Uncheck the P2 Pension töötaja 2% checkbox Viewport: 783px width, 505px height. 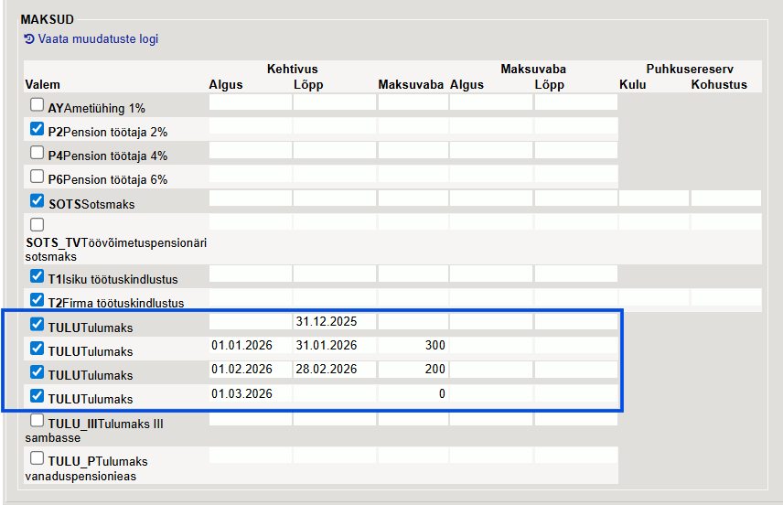[38, 129]
